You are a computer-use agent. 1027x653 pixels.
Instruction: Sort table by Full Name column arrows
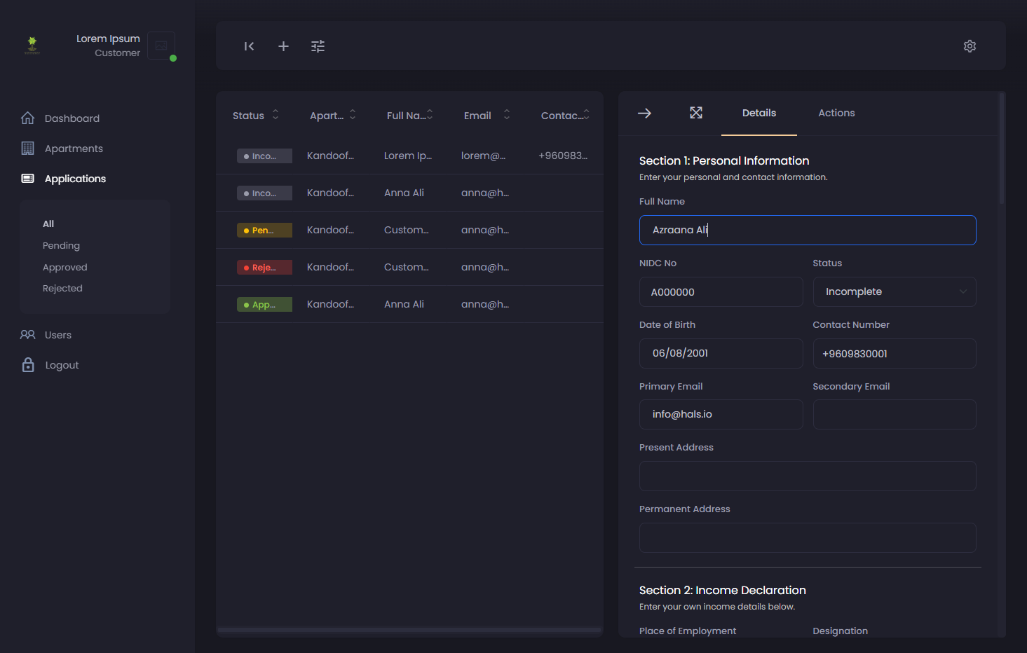point(430,115)
